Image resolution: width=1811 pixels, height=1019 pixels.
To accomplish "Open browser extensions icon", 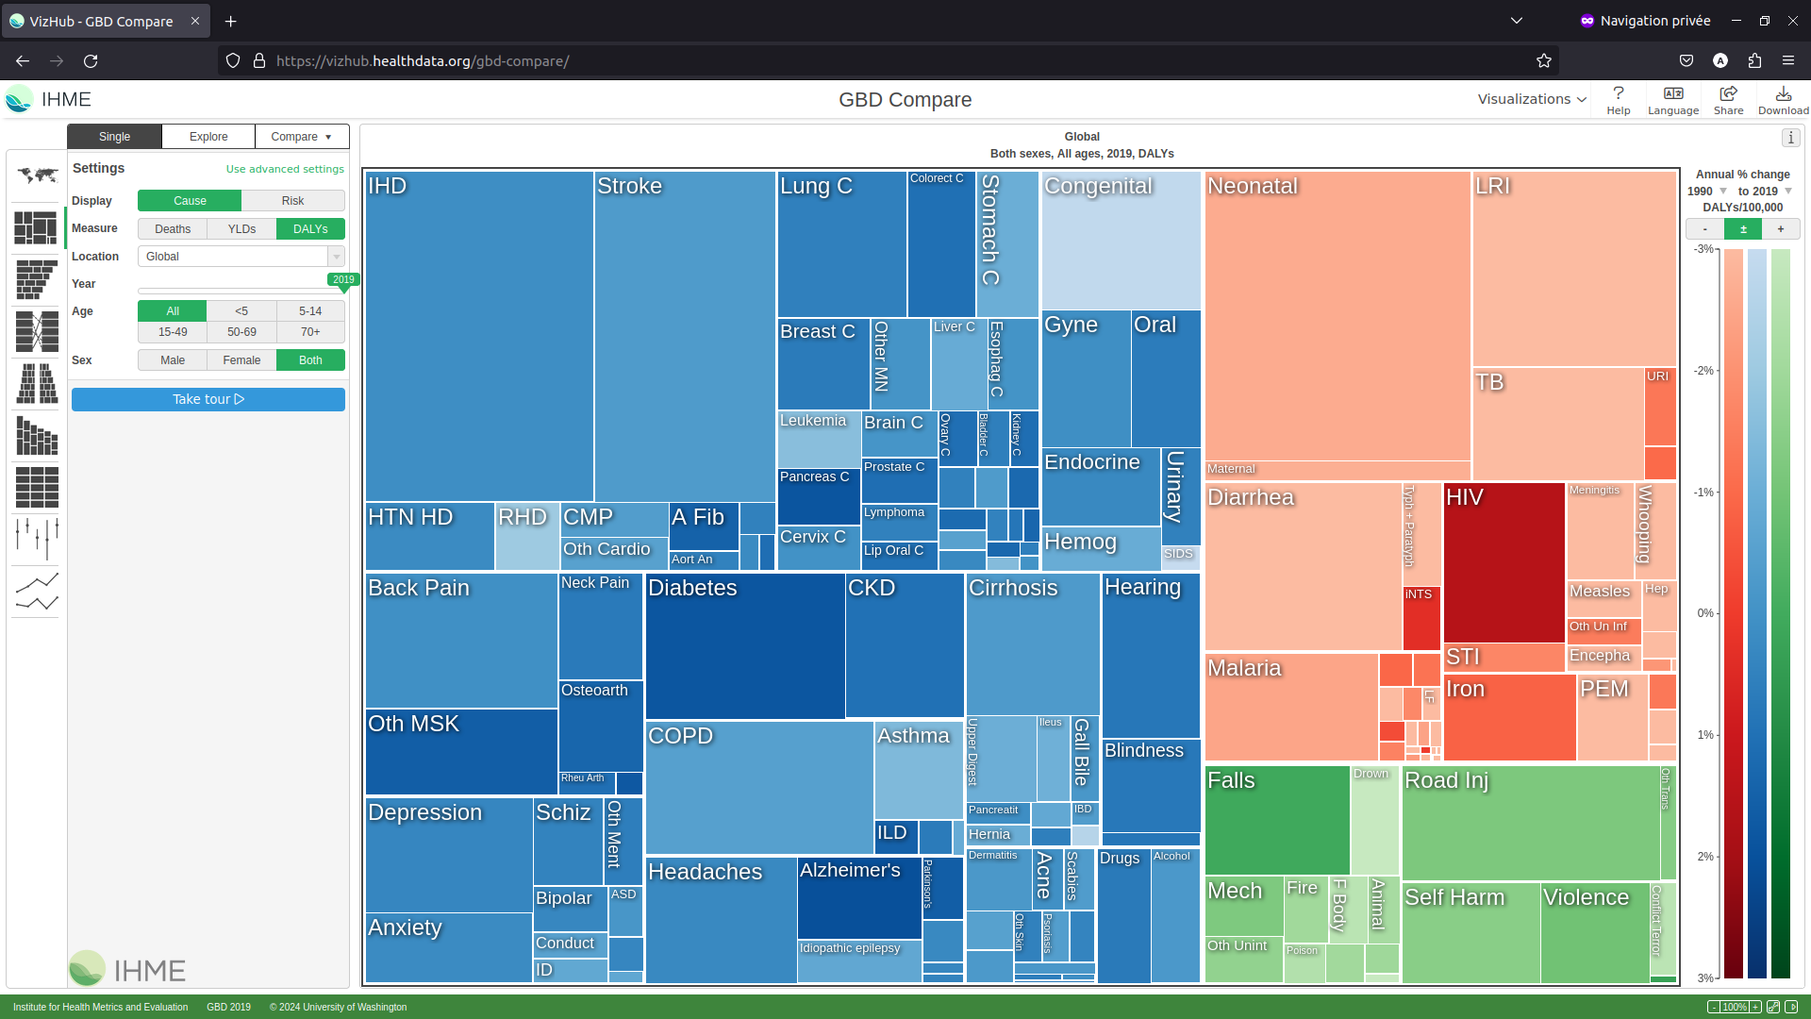I will [1754, 60].
